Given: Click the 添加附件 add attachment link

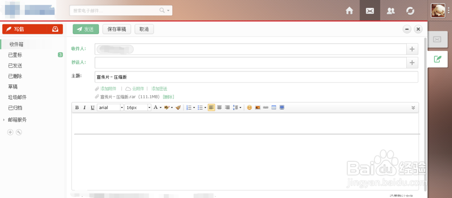Looking at the screenshot, I should click(108, 89).
